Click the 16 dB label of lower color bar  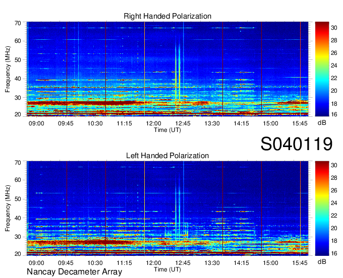pos(334,253)
